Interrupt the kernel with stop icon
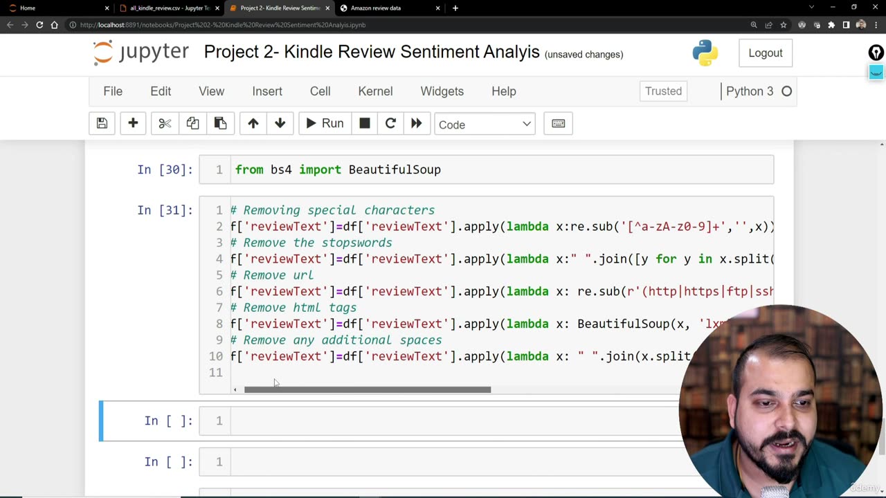The height and width of the screenshot is (498, 886). click(x=365, y=124)
